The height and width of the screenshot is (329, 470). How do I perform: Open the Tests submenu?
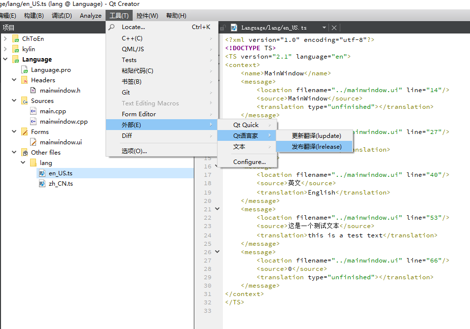[x=162, y=60]
